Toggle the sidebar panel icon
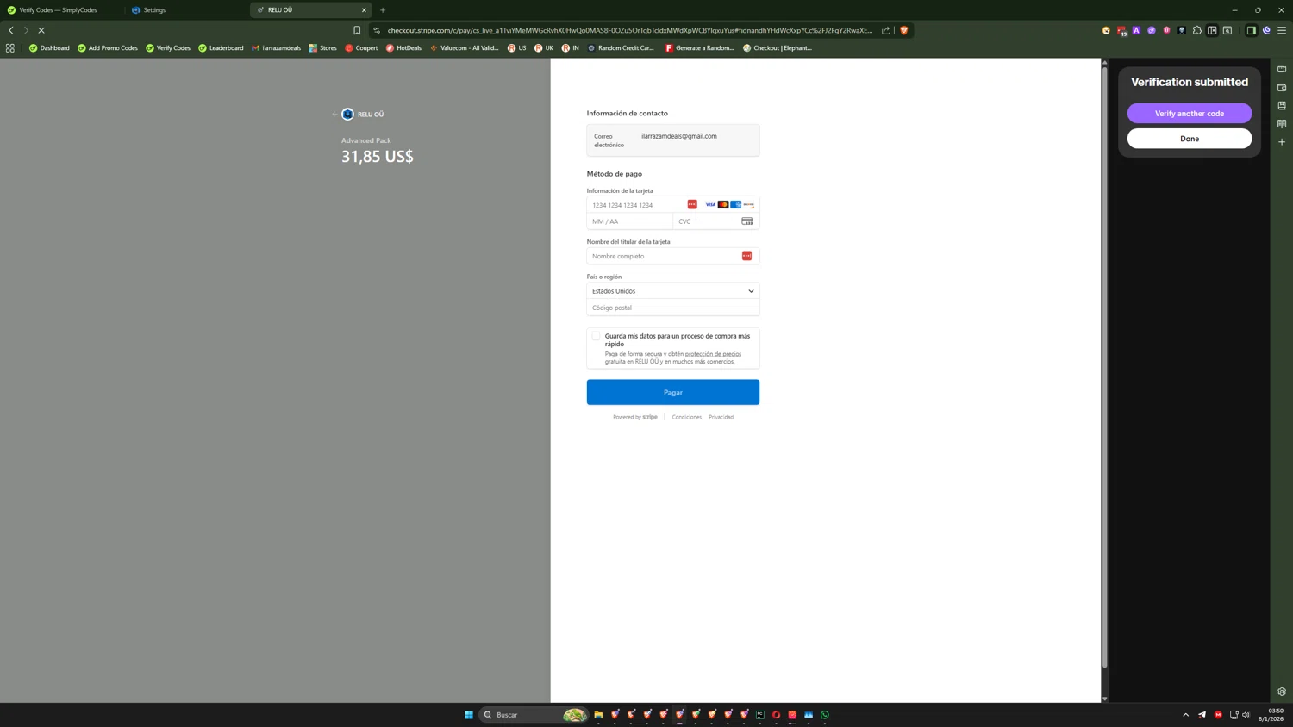This screenshot has width=1293, height=727. [1252, 30]
